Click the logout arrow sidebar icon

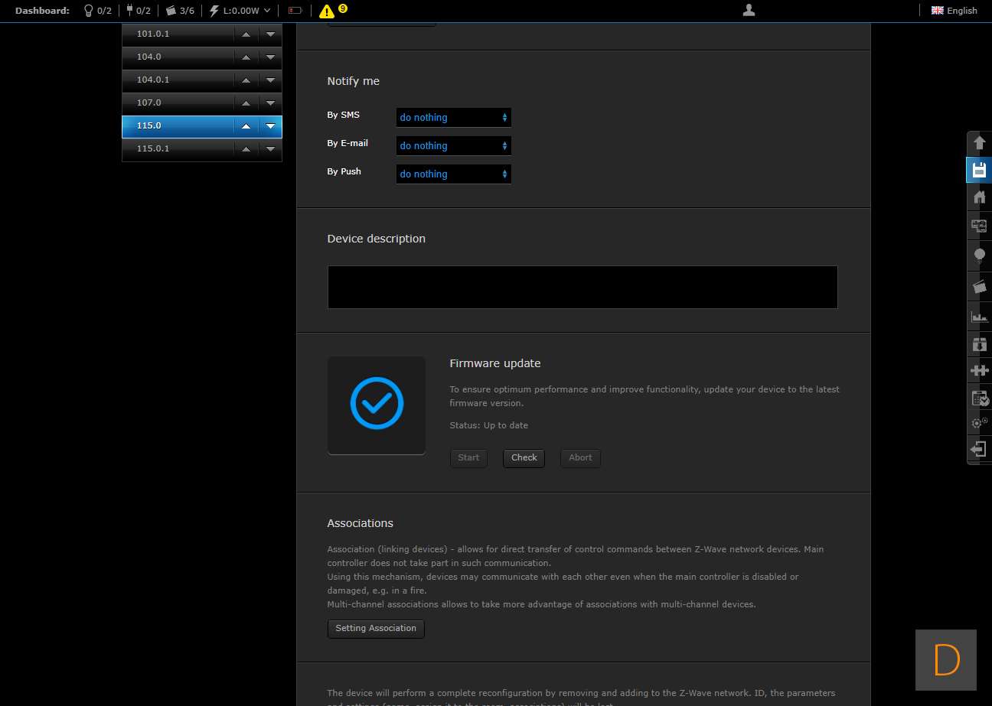coord(978,448)
